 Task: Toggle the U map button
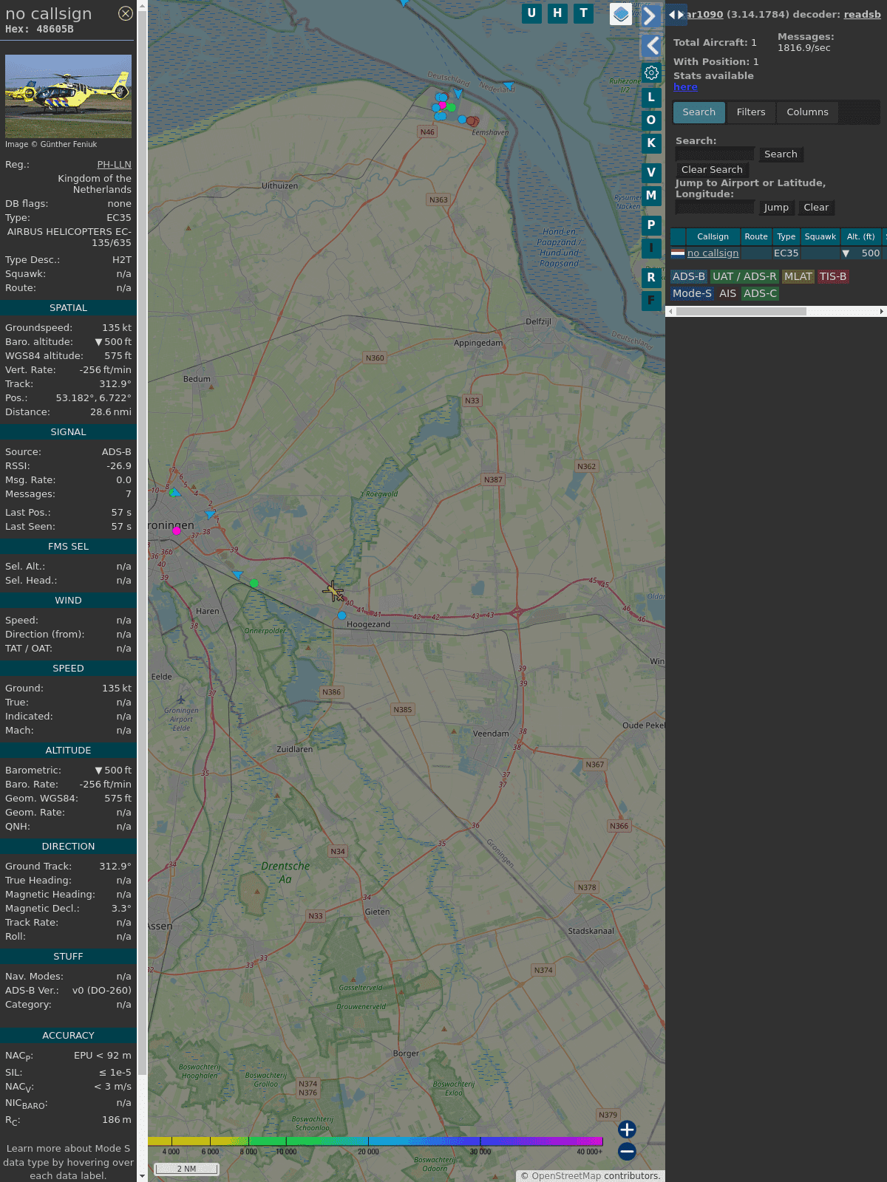point(531,13)
